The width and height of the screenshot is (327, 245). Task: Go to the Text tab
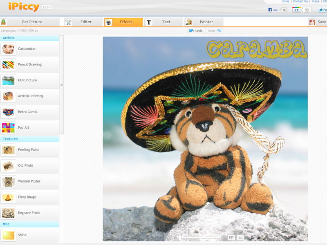pyautogui.click(x=163, y=22)
